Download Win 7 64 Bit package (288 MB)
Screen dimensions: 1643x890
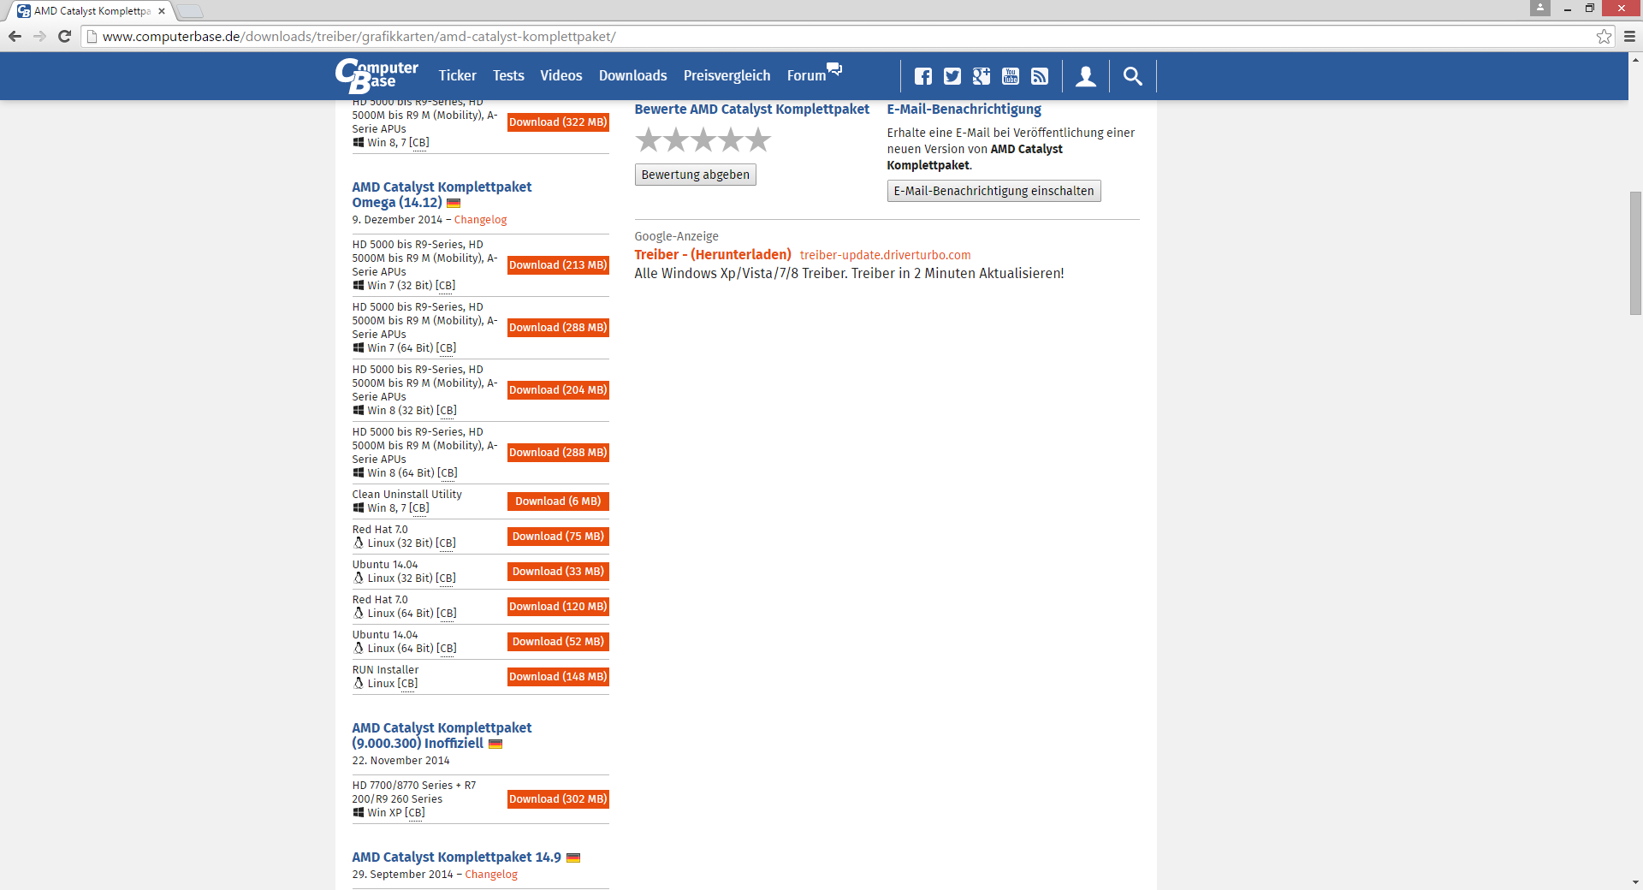[x=558, y=328]
